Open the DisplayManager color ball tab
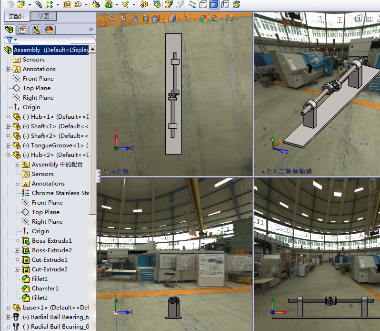Viewport: 380px width, 331px height. coord(49,30)
